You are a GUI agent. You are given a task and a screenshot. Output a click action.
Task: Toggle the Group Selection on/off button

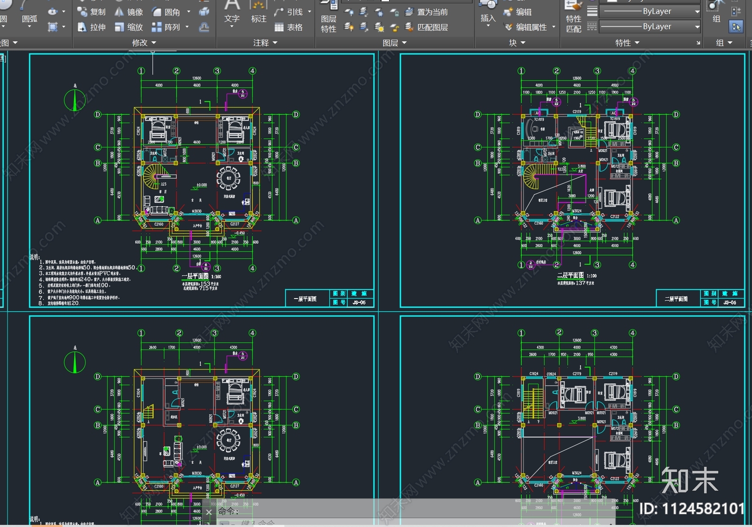pyautogui.click(x=736, y=27)
